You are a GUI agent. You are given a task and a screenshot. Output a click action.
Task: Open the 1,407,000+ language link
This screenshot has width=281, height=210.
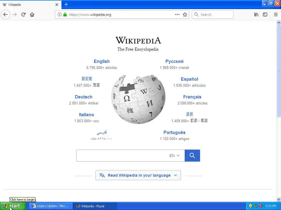(x=87, y=78)
